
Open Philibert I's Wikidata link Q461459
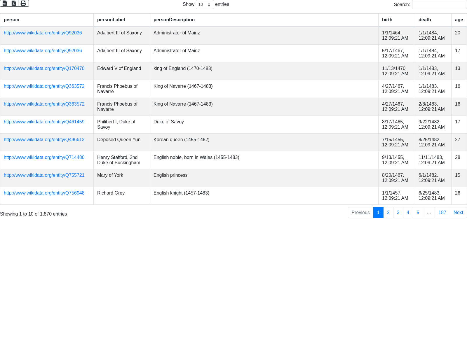(44, 122)
